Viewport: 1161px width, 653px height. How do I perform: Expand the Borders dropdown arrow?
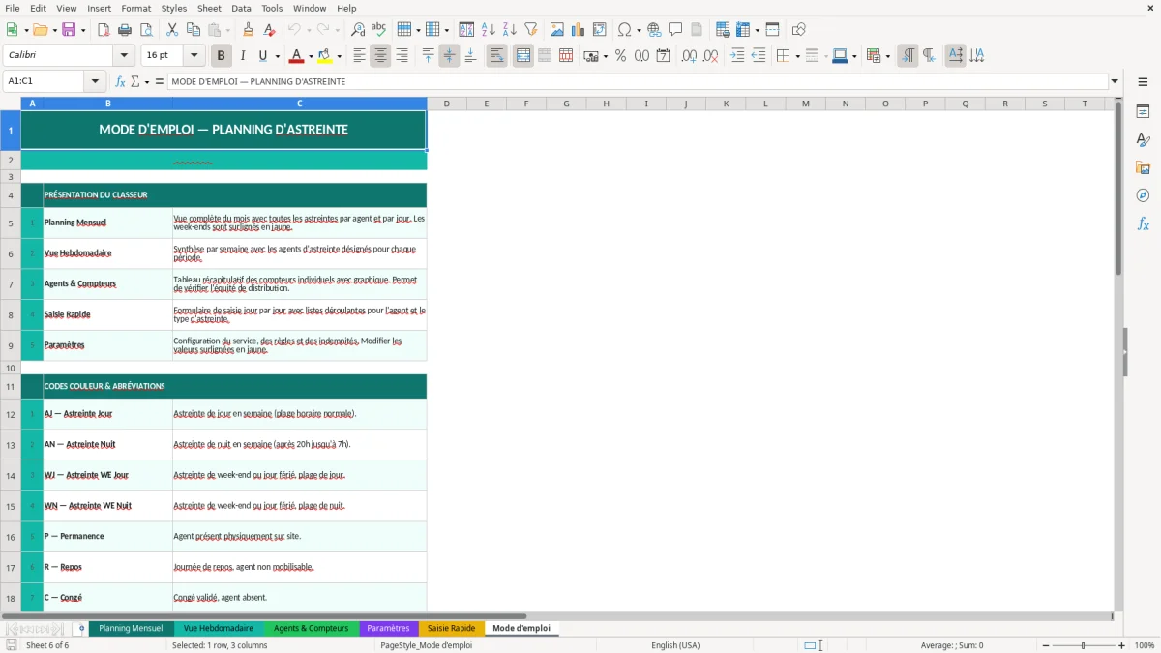(x=796, y=56)
